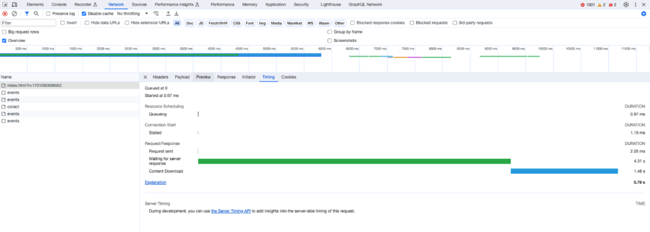650x232 pixels.
Task: Enable Hide data URLs checkbox
Action: pos(87,23)
